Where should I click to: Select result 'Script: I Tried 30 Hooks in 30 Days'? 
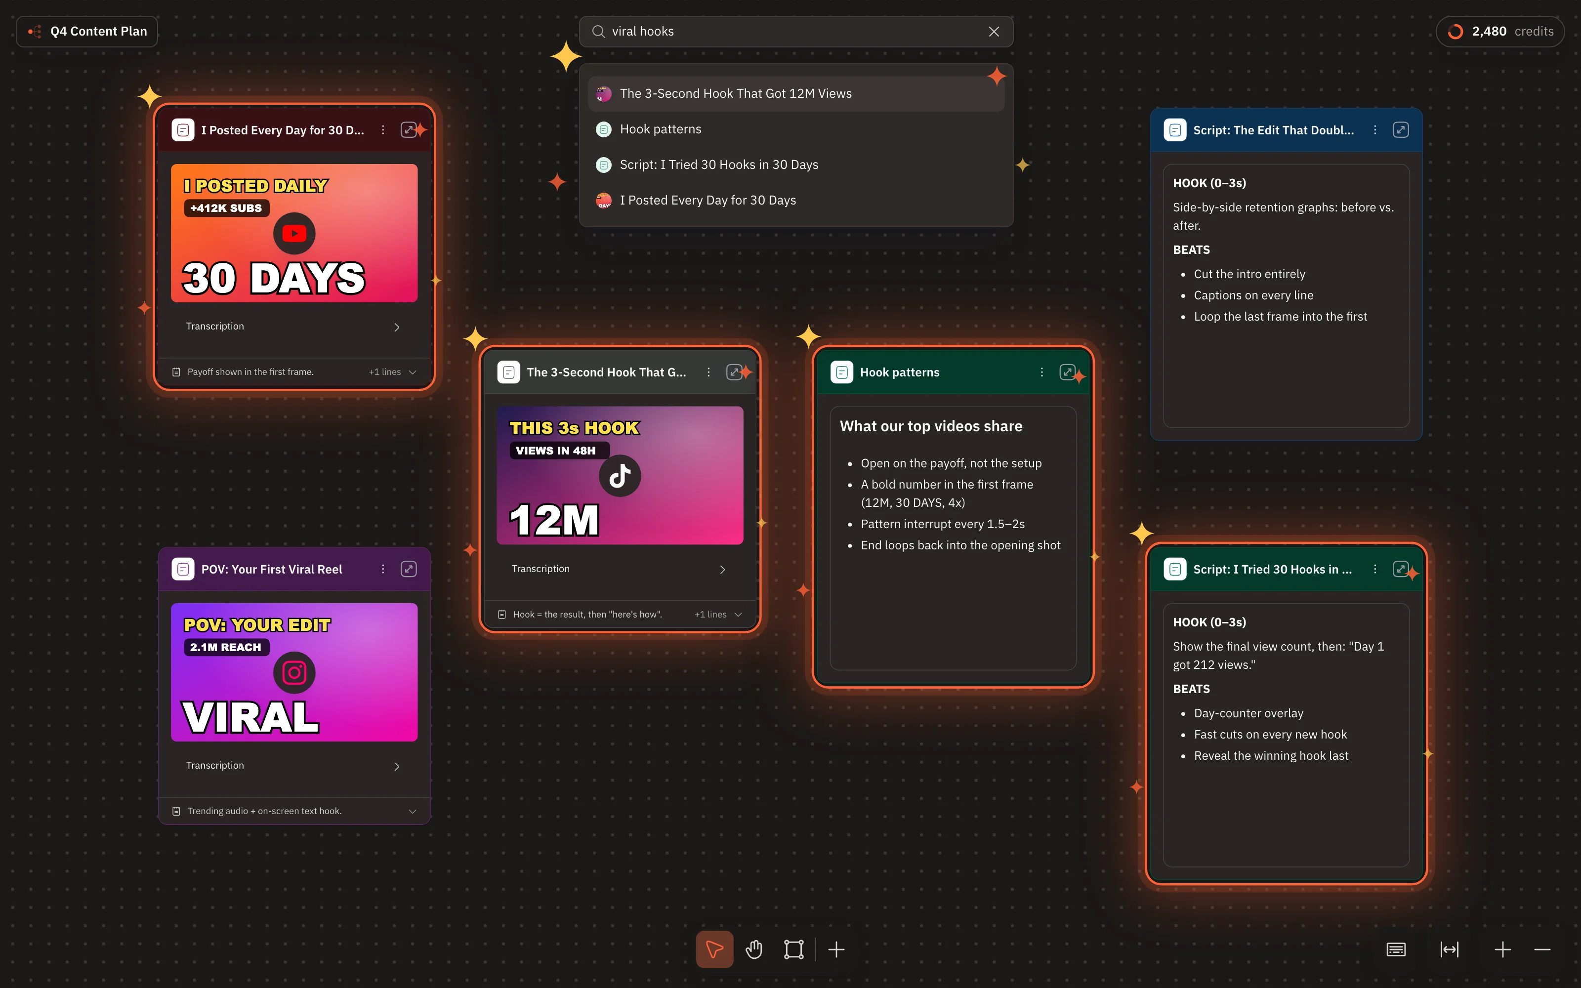pos(796,165)
